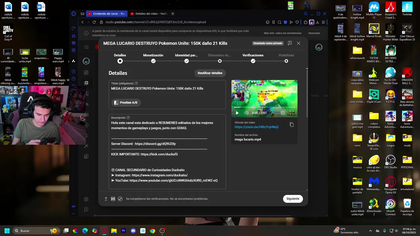Go to the Monetización step
Screen dimensions: 420x236
pos(153,58)
